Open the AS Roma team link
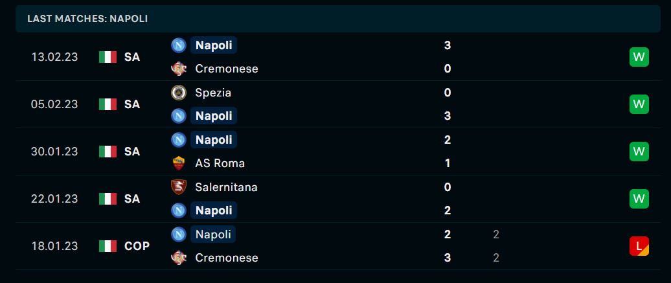 [x=220, y=163]
